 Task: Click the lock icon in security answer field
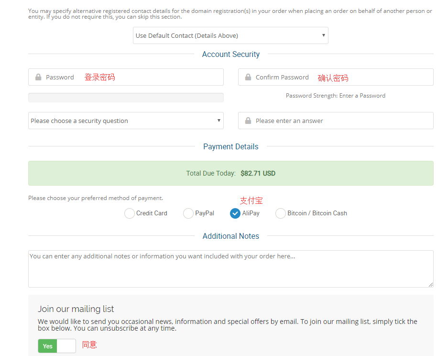(x=248, y=121)
